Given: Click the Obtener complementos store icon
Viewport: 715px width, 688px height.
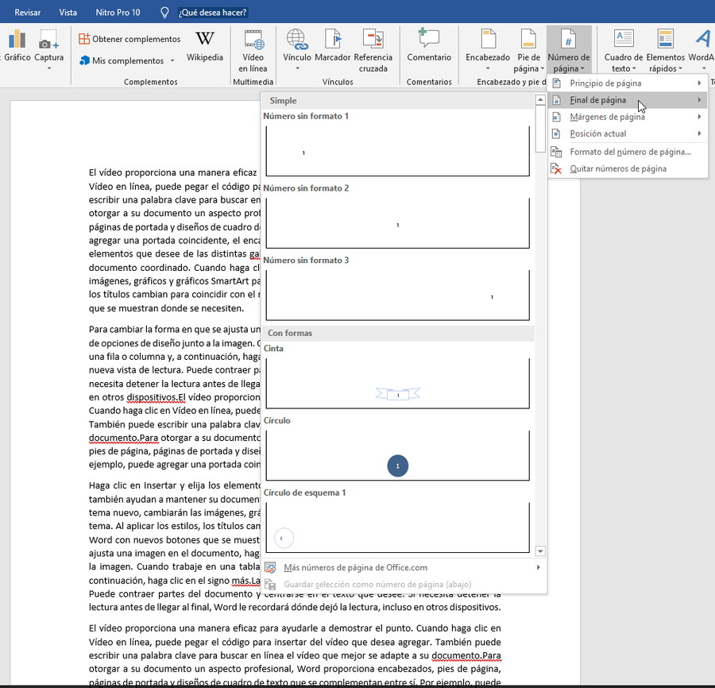Looking at the screenshot, I should click(85, 39).
